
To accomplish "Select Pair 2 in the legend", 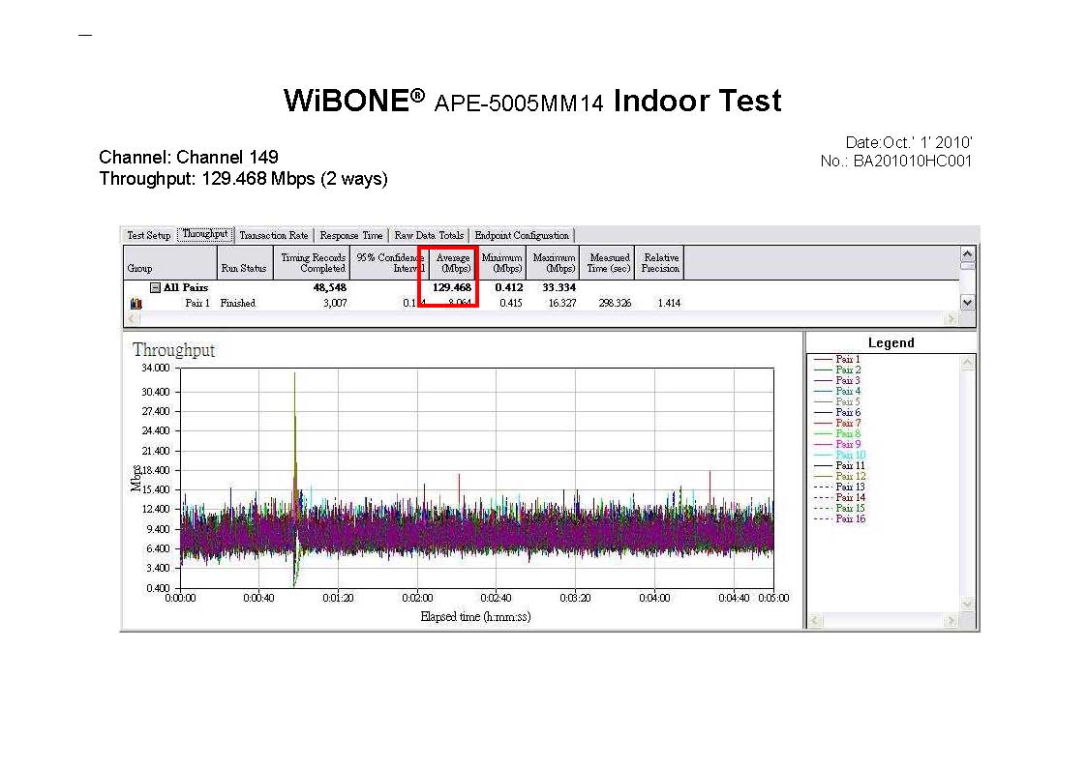I will (x=836, y=369).
